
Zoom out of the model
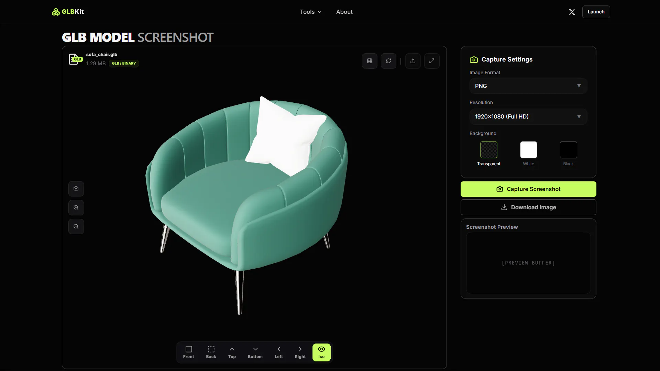tap(76, 226)
